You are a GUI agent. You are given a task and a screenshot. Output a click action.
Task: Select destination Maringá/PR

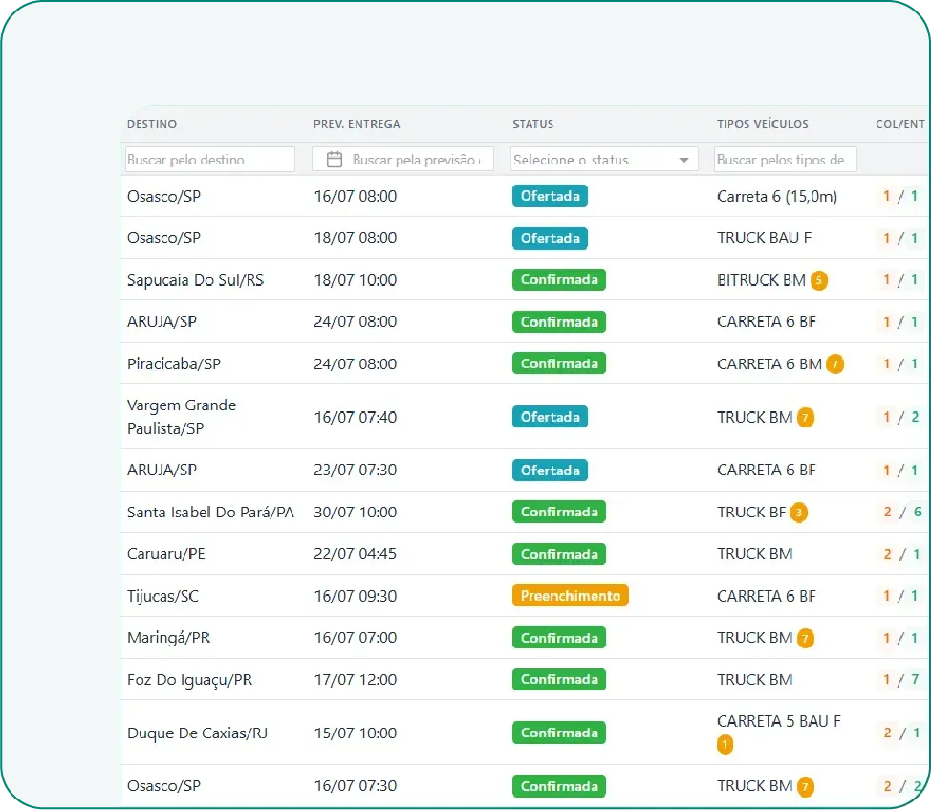pos(168,639)
